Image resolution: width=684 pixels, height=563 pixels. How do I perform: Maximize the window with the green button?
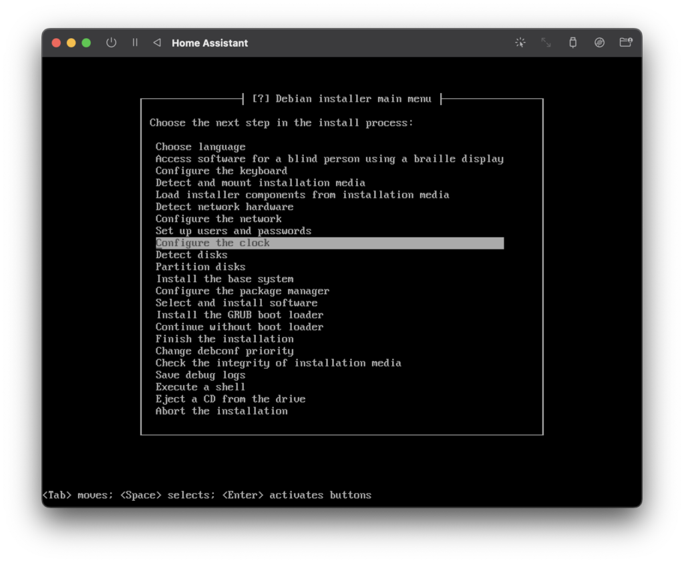pyautogui.click(x=86, y=43)
